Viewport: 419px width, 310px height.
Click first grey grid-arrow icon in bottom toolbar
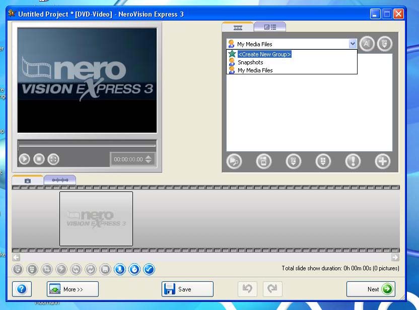18,269
